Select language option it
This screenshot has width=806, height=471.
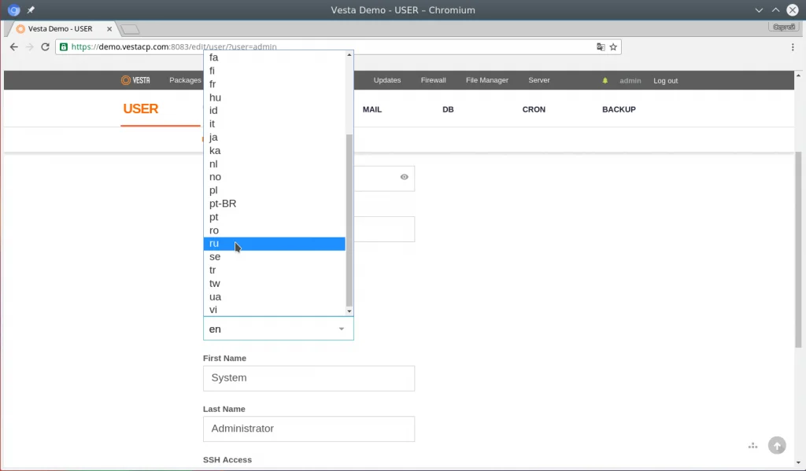(x=275, y=123)
